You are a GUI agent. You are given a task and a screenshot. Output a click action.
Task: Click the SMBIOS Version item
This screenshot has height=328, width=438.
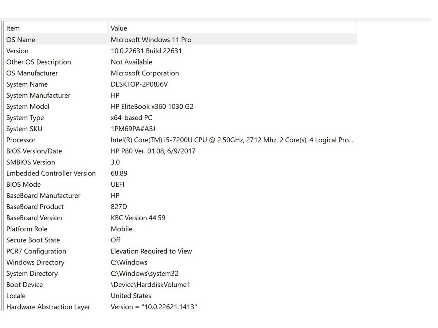click(31, 162)
